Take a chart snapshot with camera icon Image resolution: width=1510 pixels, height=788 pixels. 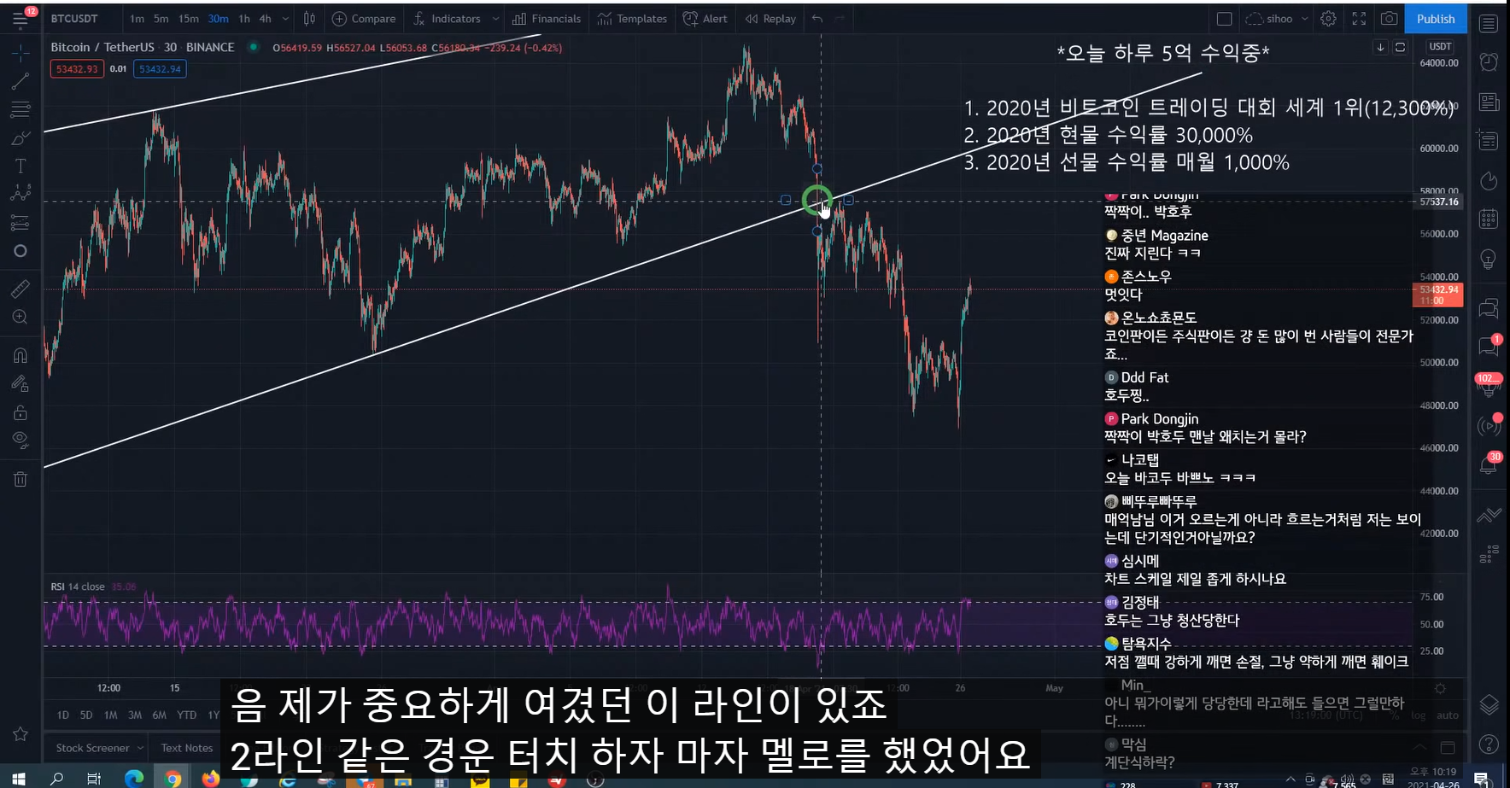coord(1390,19)
